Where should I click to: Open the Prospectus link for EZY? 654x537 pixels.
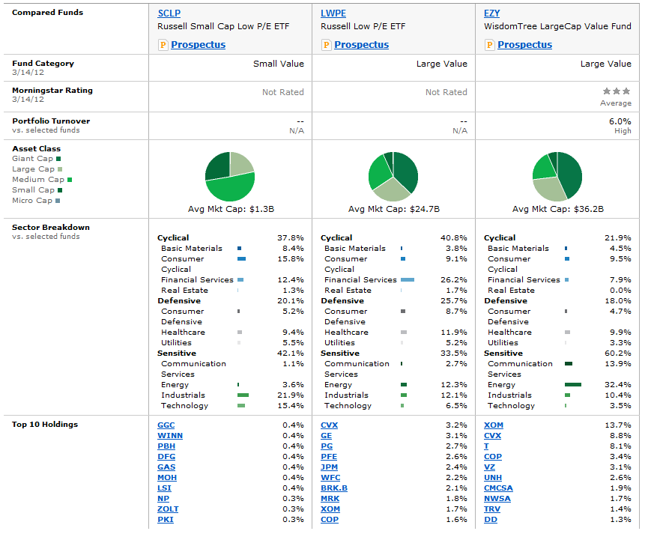(524, 45)
